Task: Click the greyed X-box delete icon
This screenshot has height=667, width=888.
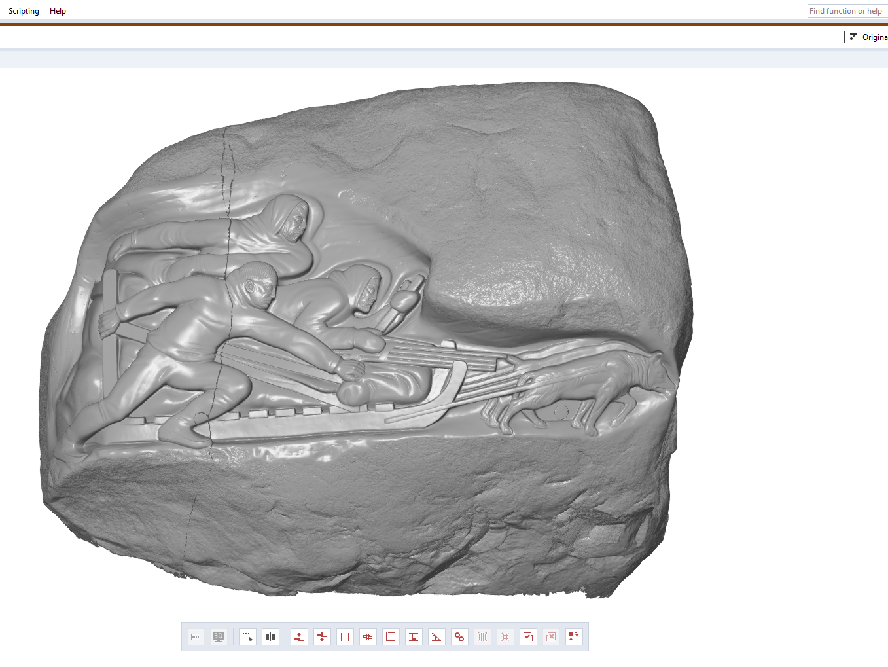Action: coord(551,637)
